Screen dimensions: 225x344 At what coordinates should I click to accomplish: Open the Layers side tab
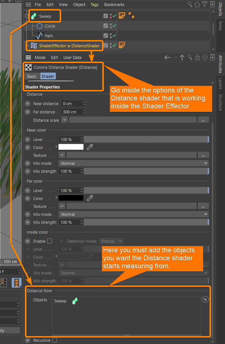220,84
